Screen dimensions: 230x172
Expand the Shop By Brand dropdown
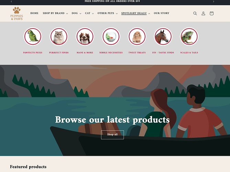pyautogui.click(x=55, y=13)
